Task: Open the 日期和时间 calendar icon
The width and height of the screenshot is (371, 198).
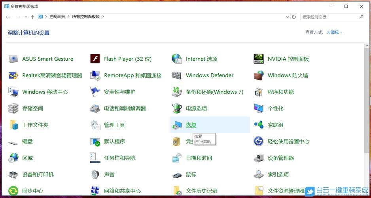Action: (x=177, y=158)
